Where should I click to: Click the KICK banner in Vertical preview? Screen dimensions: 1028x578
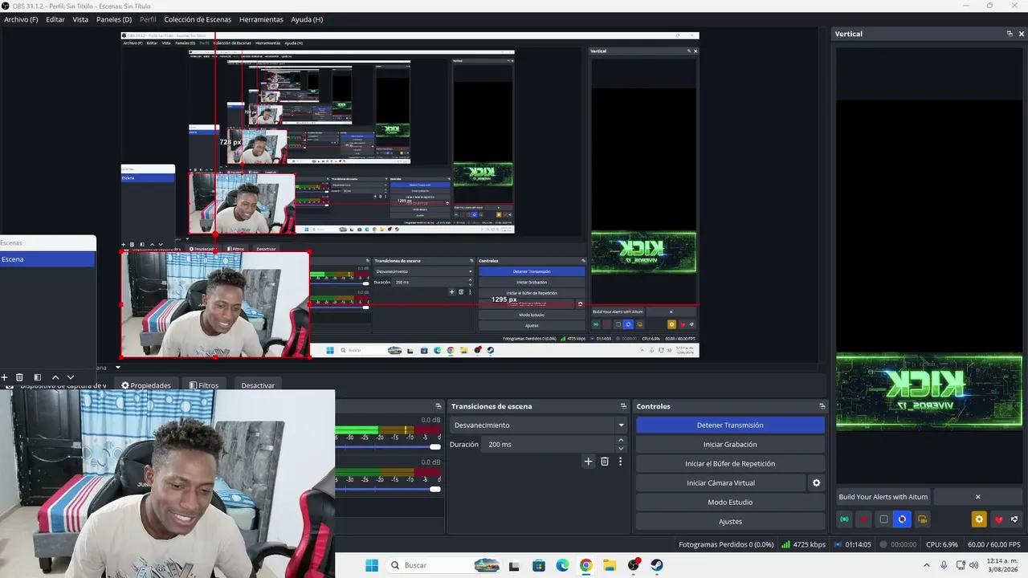pyautogui.click(x=929, y=393)
